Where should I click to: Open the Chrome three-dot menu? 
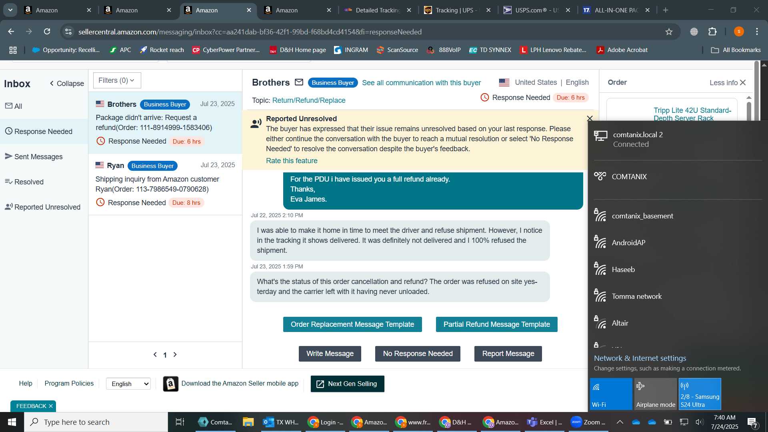tap(757, 32)
